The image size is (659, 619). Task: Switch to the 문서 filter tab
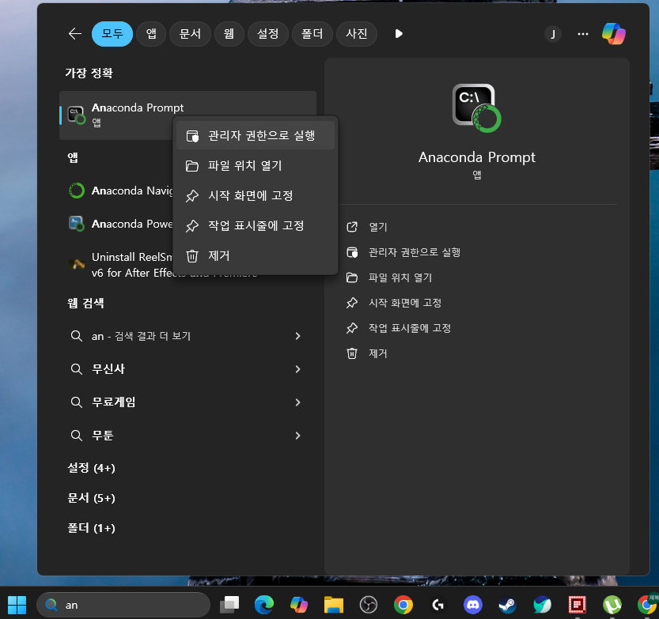(190, 33)
